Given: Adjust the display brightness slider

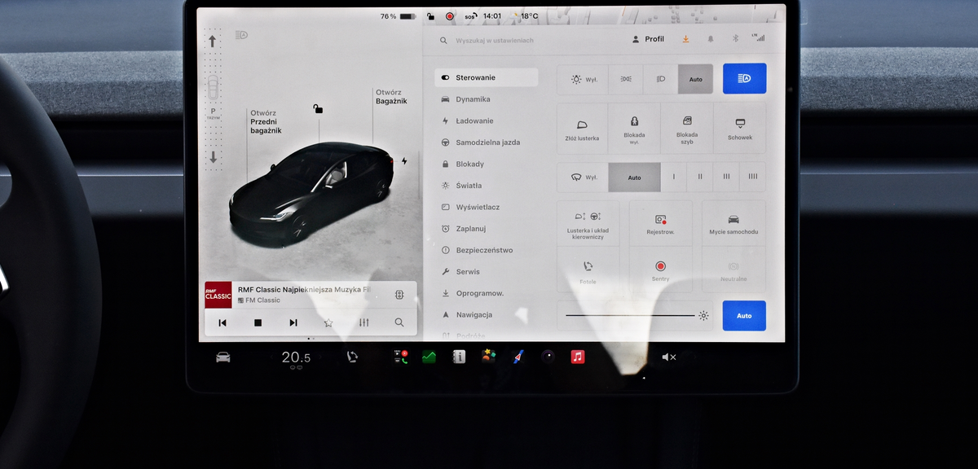Looking at the screenshot, I should 630,315.
